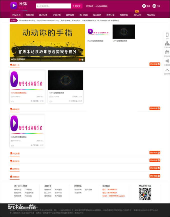Open the dark MP4在线播放测试 thumbnail beside banner
The height and width of the screenshot is (217, 170).
pos(124,31)
